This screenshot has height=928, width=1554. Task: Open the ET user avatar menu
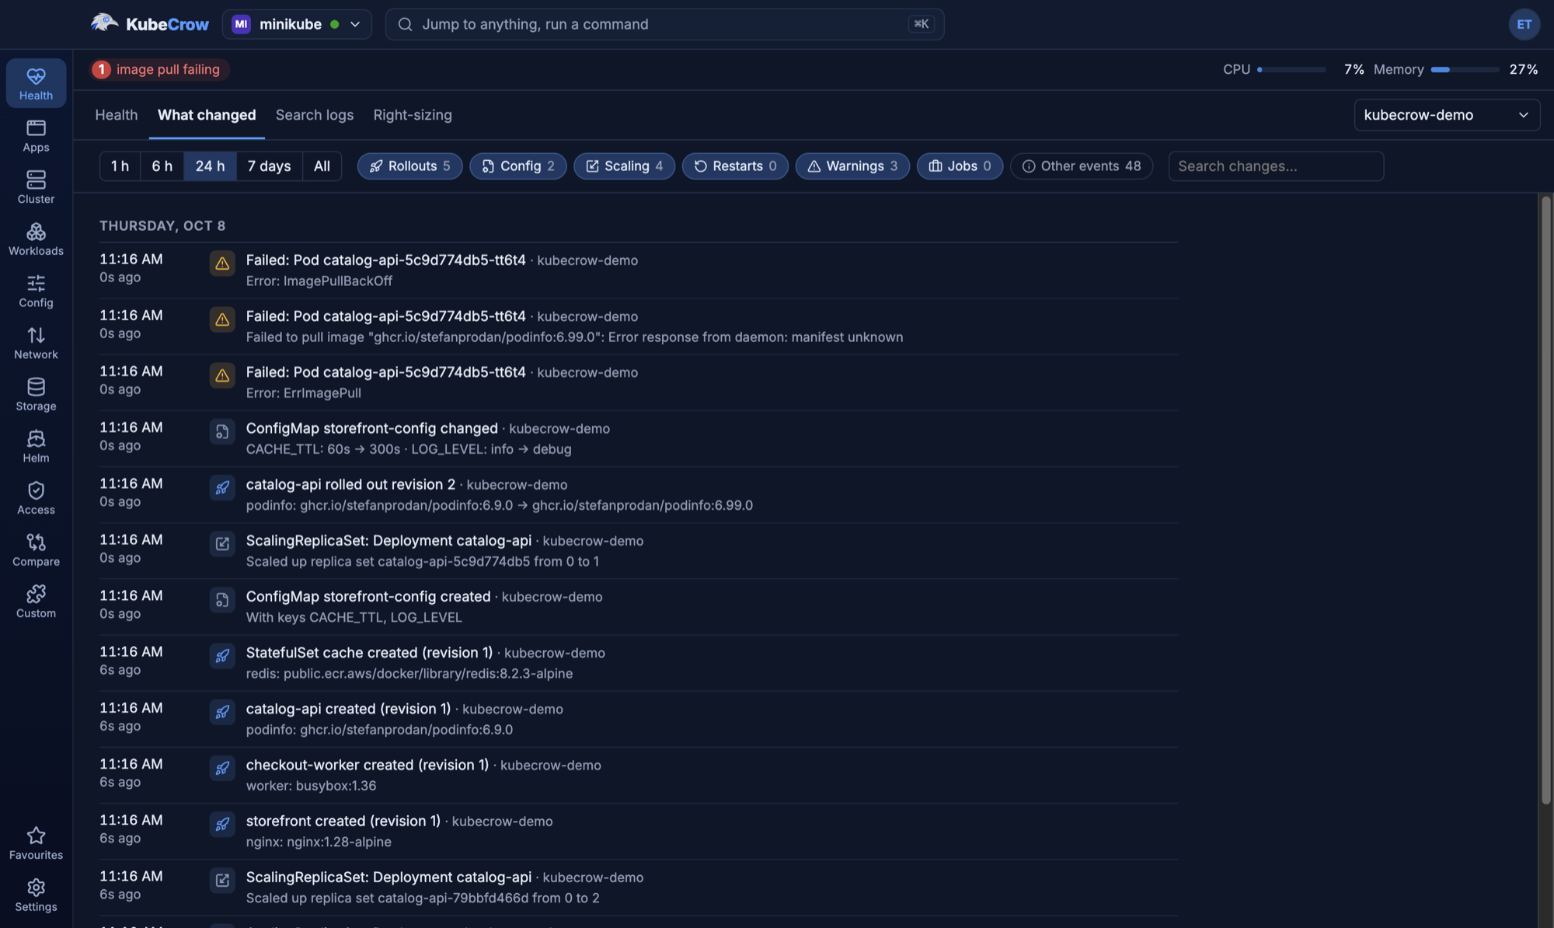click(x=1524, y=24)
